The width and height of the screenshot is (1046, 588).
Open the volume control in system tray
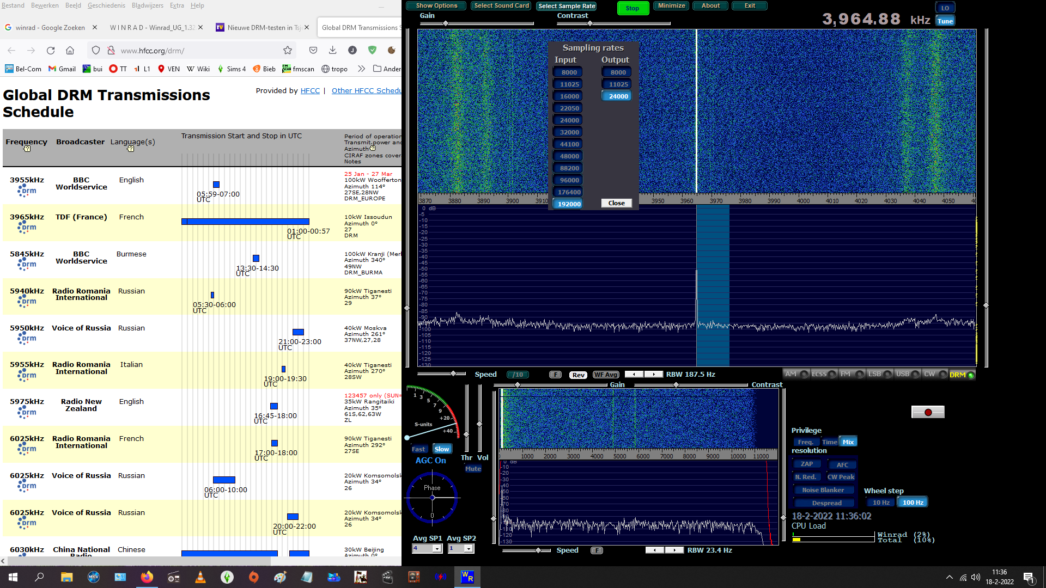coord(975,577)
